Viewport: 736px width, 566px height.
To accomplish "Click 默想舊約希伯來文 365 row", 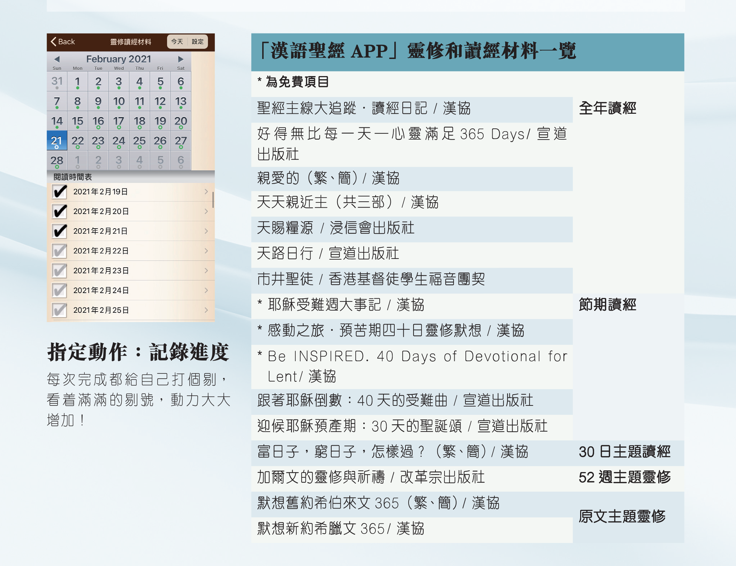I will tap(412, 504).
